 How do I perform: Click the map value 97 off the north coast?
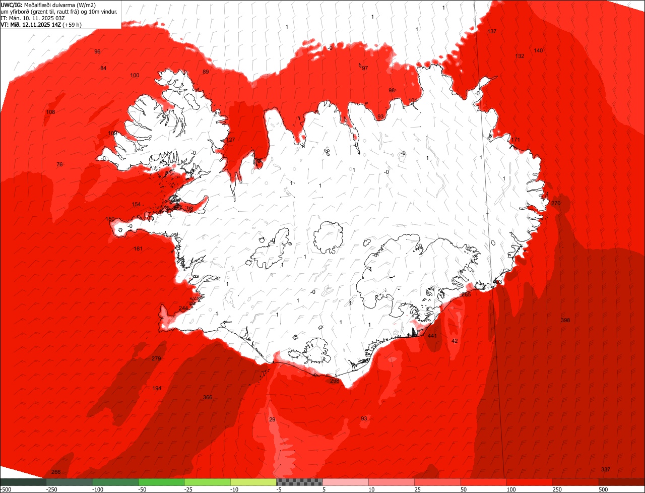pyautogui.click(x=365, y=68)
